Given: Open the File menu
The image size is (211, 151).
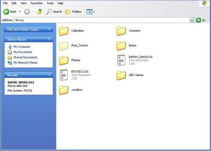Looking at the screenshot, I should pyautogui.click(x=5, y=3).
